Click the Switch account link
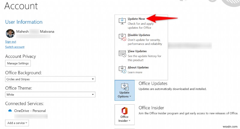Screen dimensions: 240x129 click(15, 47)
